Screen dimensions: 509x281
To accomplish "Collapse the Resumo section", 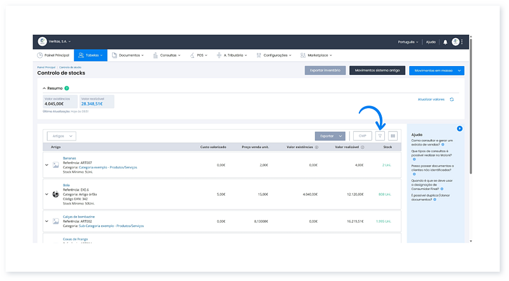I will [44, 88].
